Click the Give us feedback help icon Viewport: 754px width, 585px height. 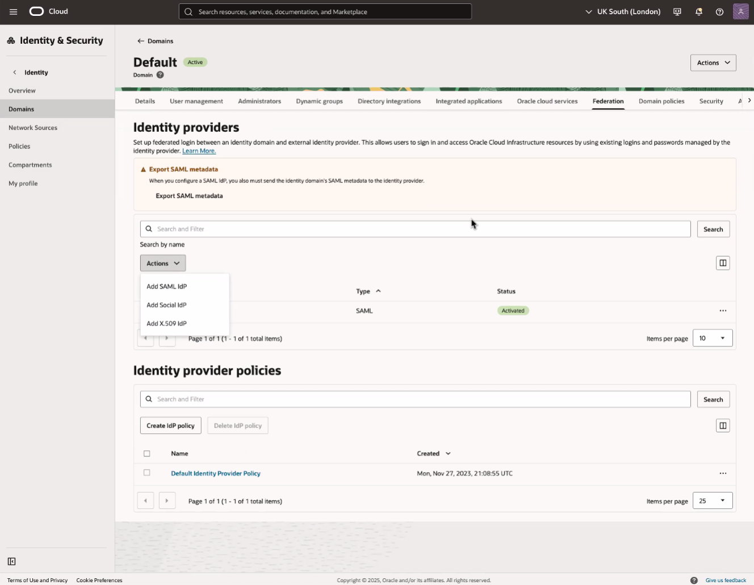694,580
